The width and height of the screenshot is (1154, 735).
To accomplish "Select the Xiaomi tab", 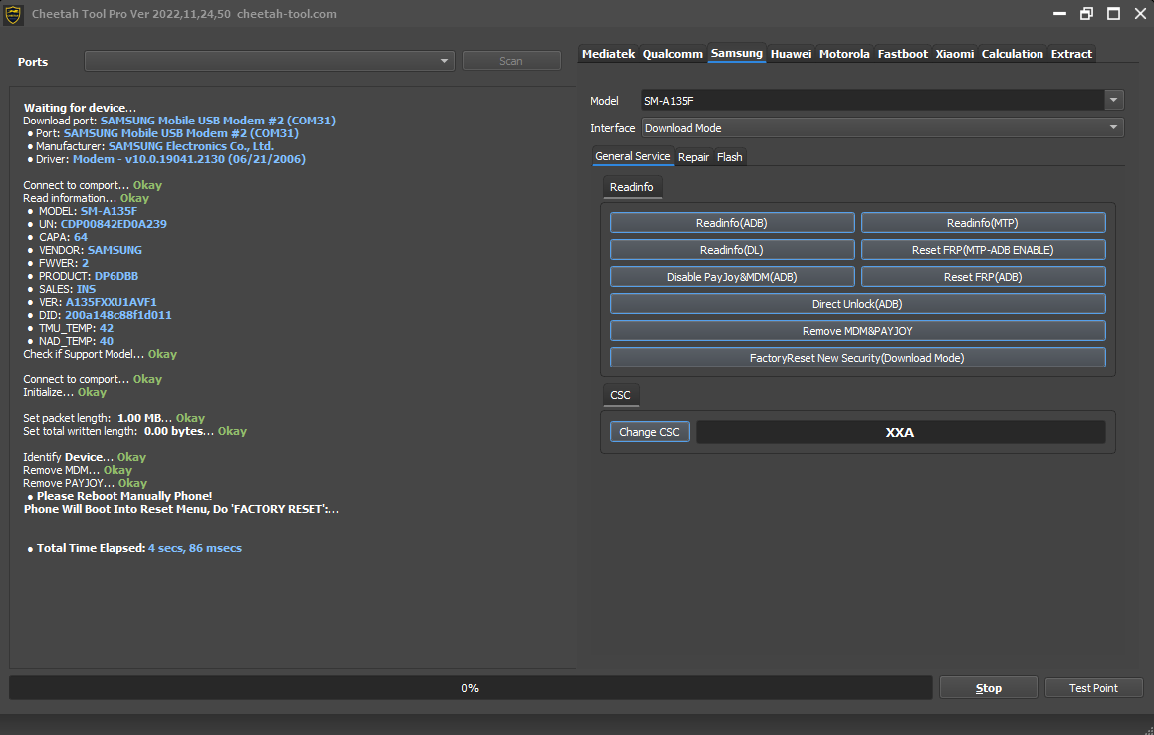I will 954,54.
